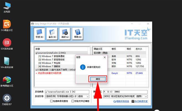The image size is (182, 111).
Task: Expand the 系统引导 dropdown
Action: [88, 97]
